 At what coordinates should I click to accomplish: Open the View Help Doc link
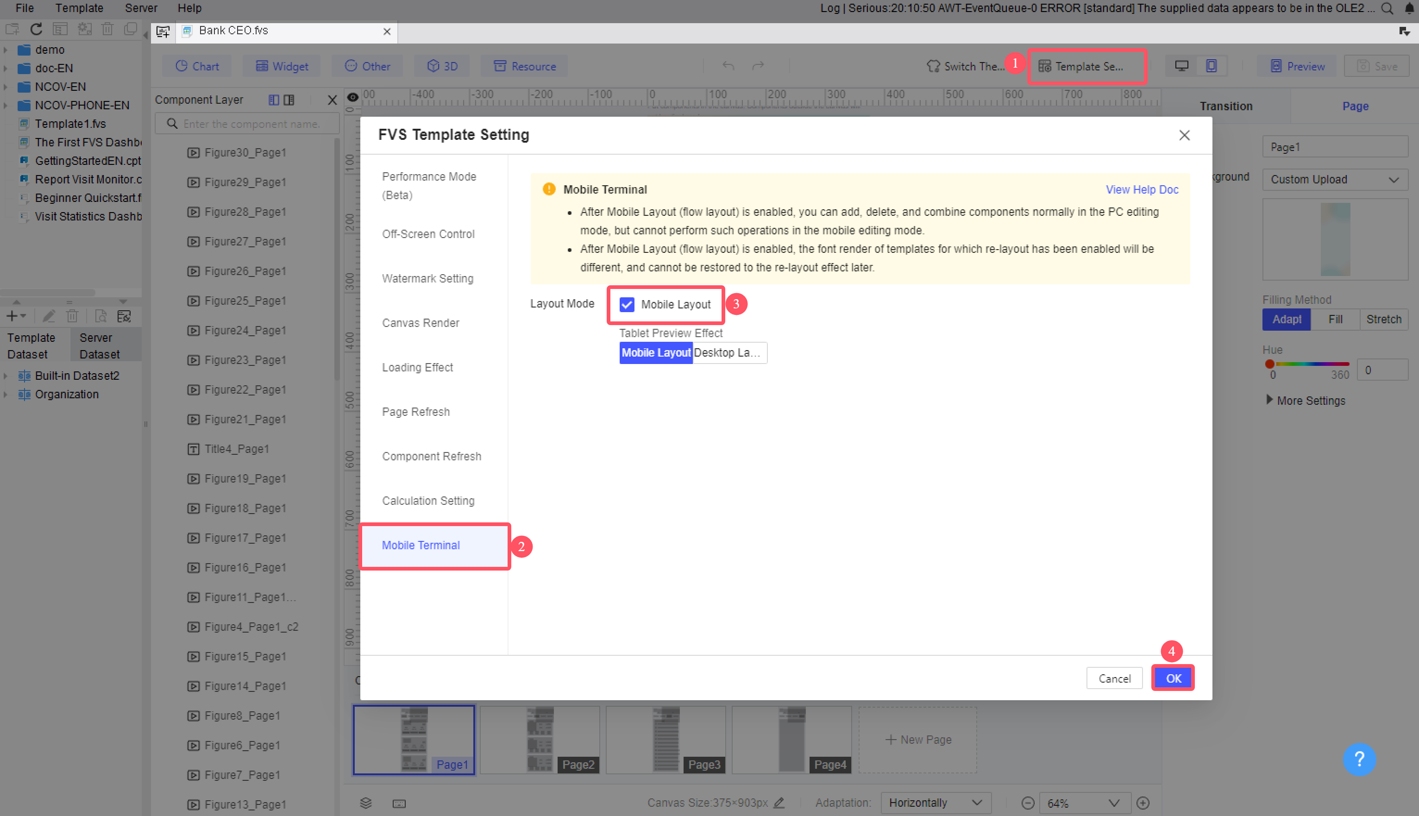(x=1142, y=189)
